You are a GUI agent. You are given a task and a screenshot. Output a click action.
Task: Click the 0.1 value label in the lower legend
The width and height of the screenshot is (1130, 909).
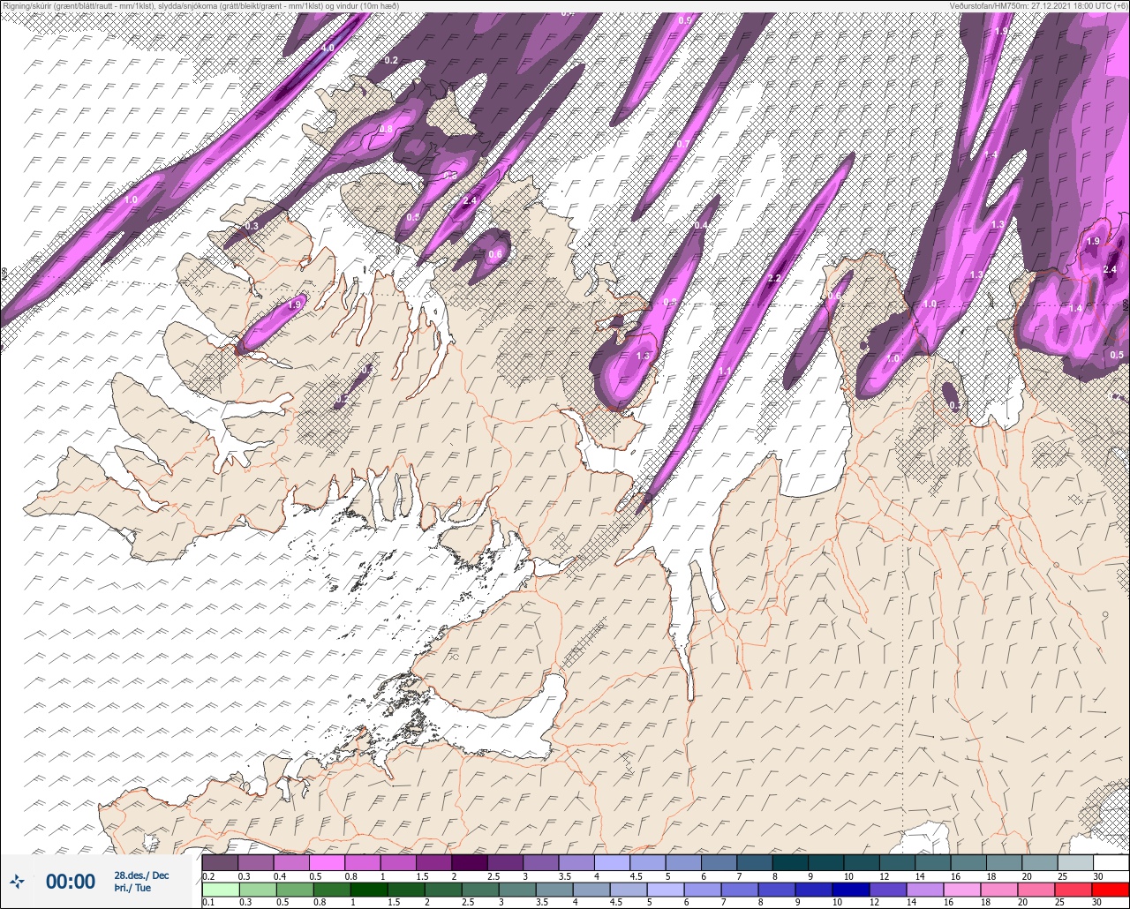(208, 903)
